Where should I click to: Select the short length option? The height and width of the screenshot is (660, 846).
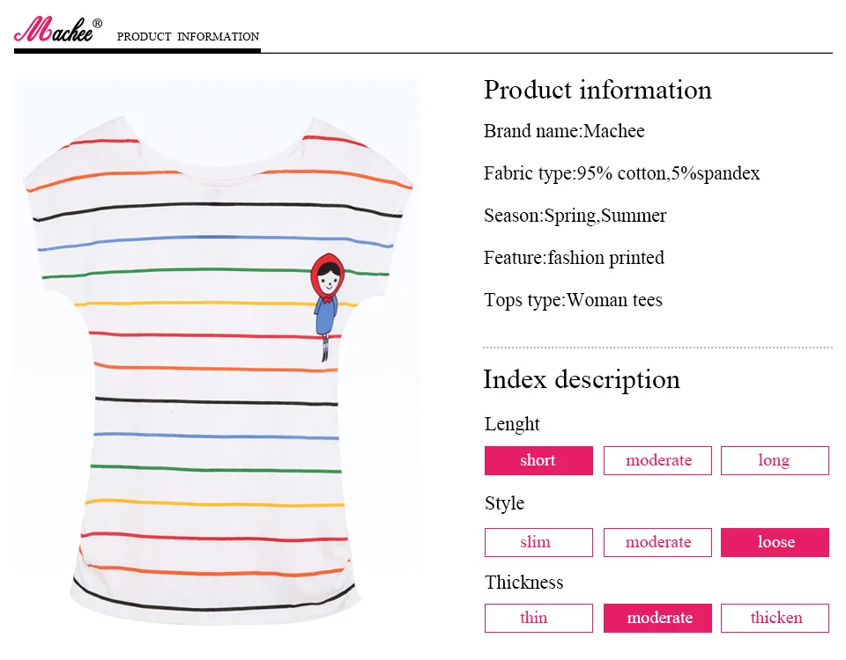pos(538,460)
